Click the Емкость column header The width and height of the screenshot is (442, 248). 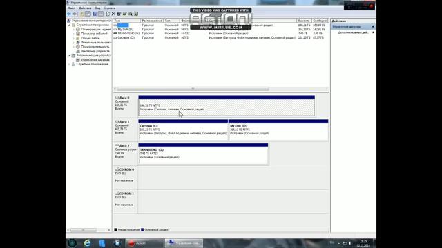304,21
